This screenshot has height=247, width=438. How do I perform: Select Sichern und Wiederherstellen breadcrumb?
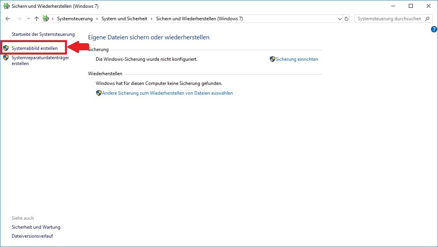pos(199,19)
